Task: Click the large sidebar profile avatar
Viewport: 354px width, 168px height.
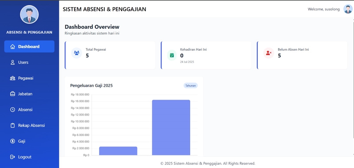Action: (29, 15)
